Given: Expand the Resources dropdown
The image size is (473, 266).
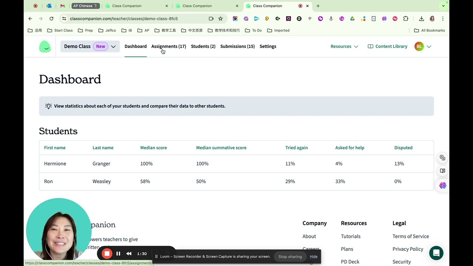Looking at the screenshot, I should (x=344, y=46).
